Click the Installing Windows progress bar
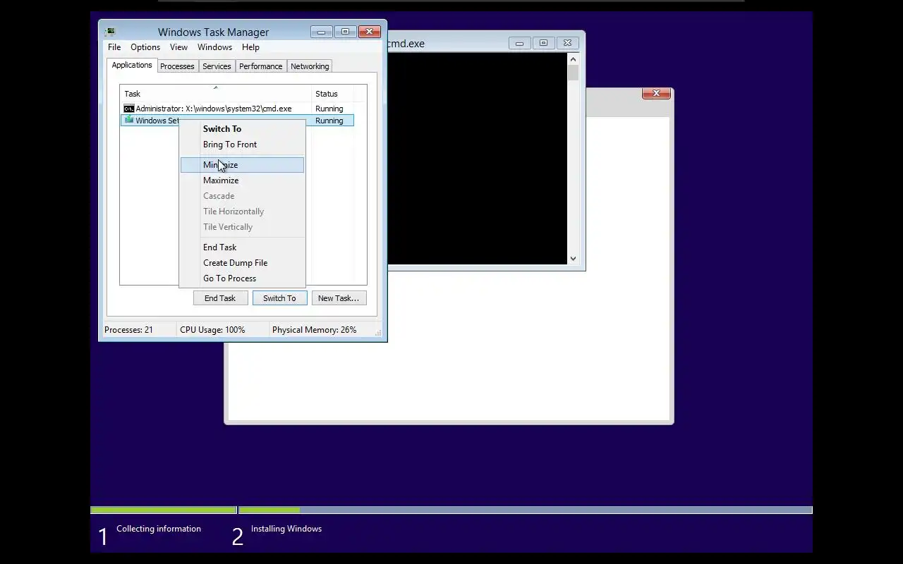Screen dimensions: 903x564 [526, 510]
